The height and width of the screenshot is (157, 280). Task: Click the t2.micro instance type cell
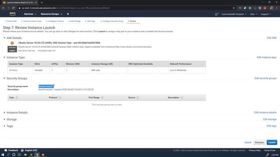(x=13, y=70)
